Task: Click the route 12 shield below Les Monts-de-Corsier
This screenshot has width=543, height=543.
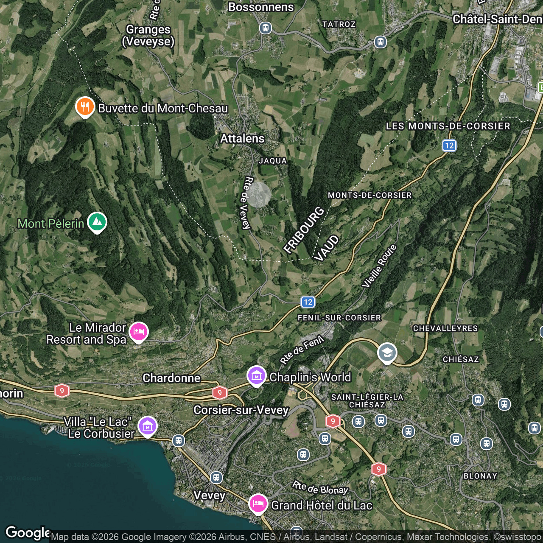Action: (449, 146)
